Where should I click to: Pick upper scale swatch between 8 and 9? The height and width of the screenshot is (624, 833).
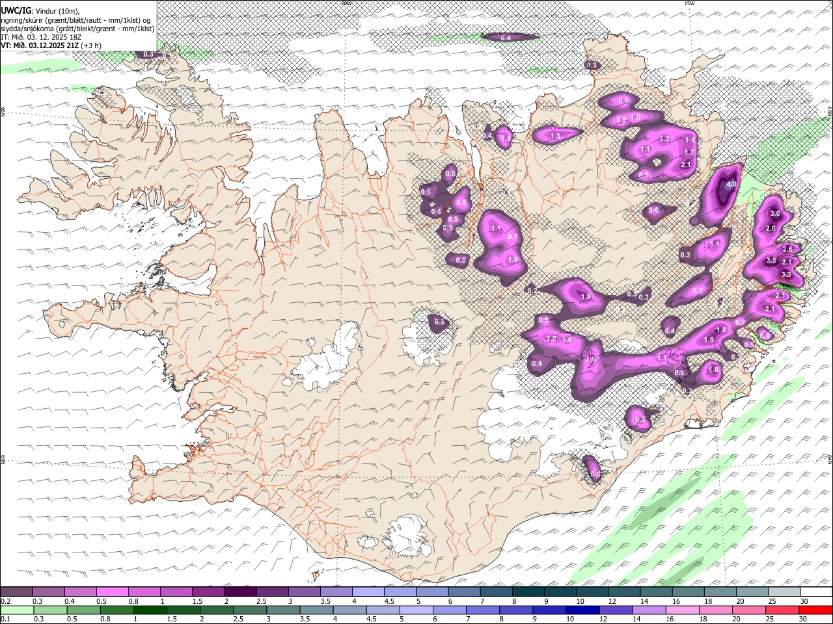pos(528,592)
